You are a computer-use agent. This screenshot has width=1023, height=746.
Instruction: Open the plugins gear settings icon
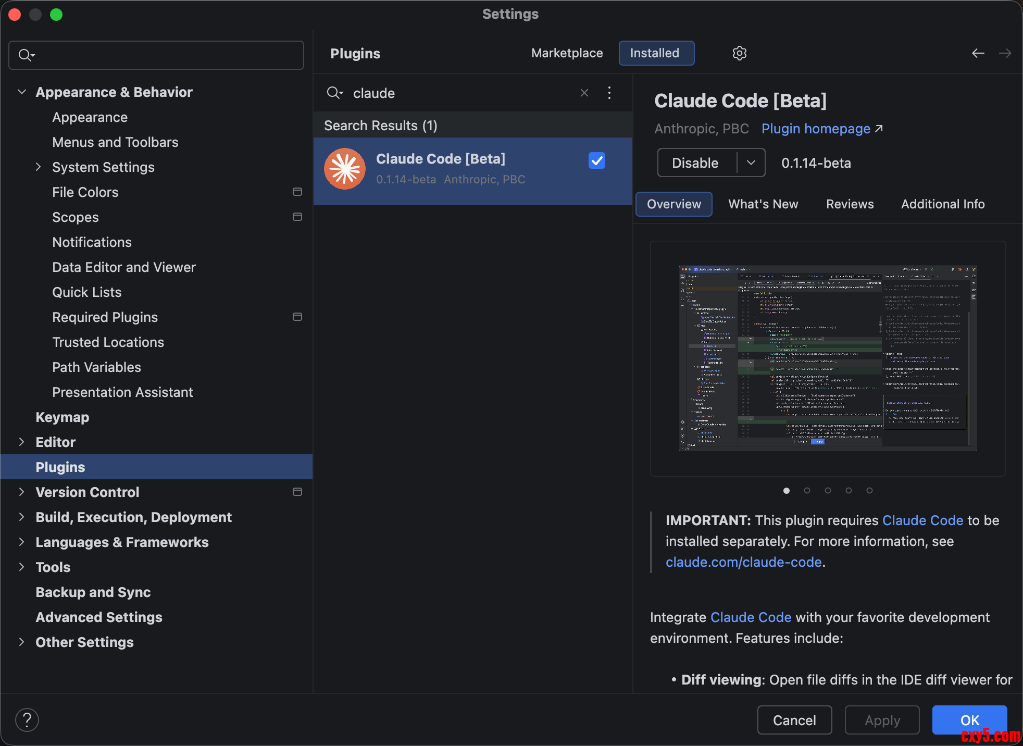[x=739, y=53]
